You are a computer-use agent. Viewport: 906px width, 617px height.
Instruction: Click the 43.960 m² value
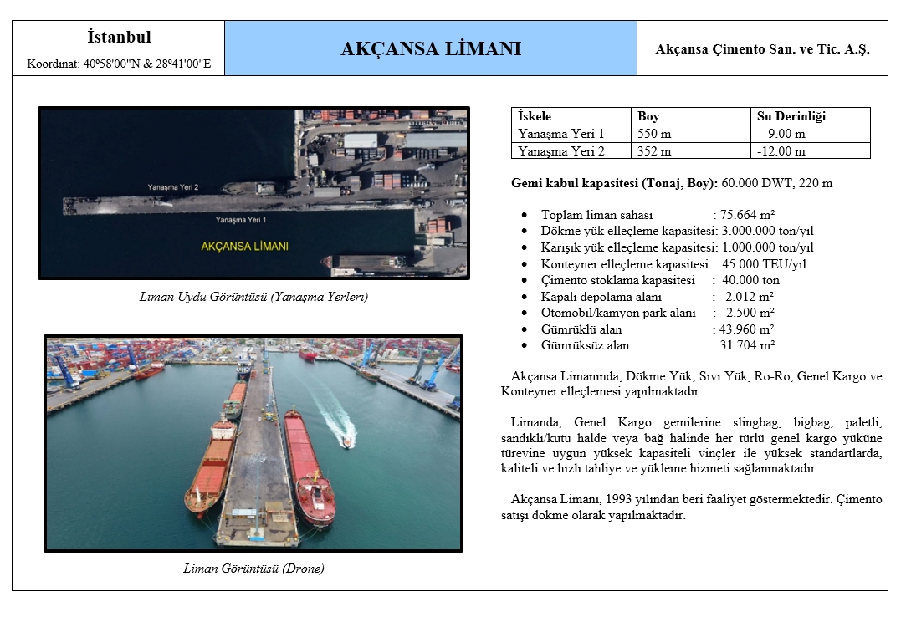point(746,329)
